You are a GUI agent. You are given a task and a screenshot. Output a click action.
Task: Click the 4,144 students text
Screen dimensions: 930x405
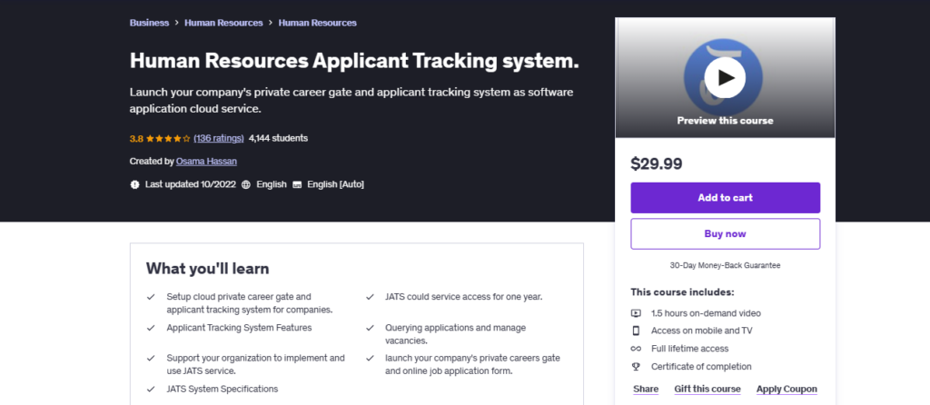(278, 138)
